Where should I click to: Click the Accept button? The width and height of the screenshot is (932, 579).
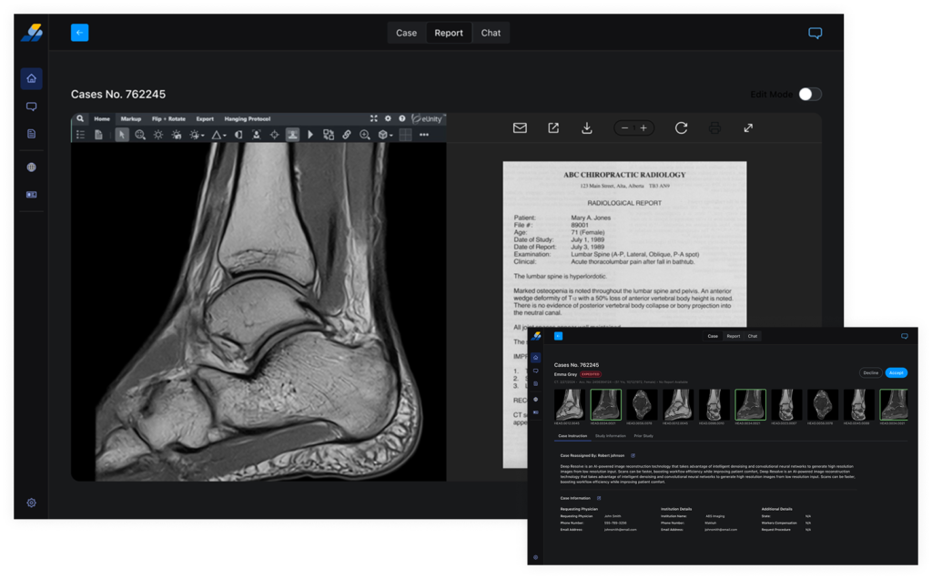click(896, 372)
